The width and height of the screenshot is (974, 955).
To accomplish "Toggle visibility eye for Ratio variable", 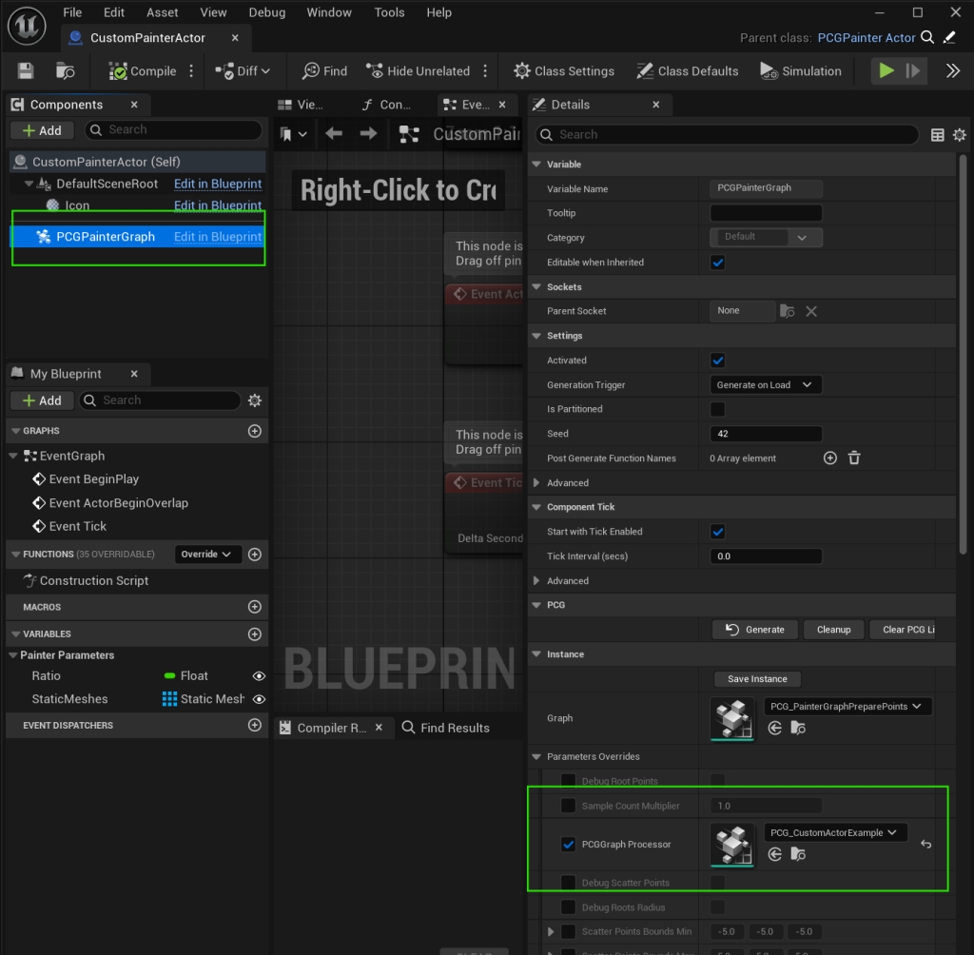I will pyautogui.click(x=258, y=676).
